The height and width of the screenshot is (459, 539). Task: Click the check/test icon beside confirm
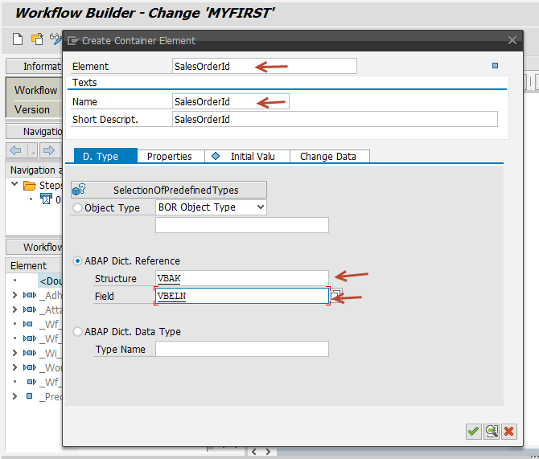[492, 432]
